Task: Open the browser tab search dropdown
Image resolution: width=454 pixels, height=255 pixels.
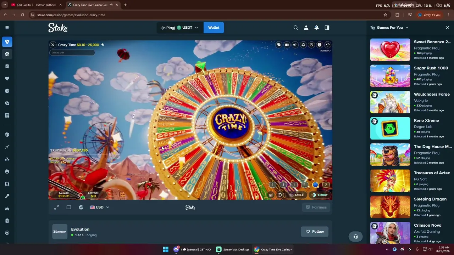Action: [5, 5]
